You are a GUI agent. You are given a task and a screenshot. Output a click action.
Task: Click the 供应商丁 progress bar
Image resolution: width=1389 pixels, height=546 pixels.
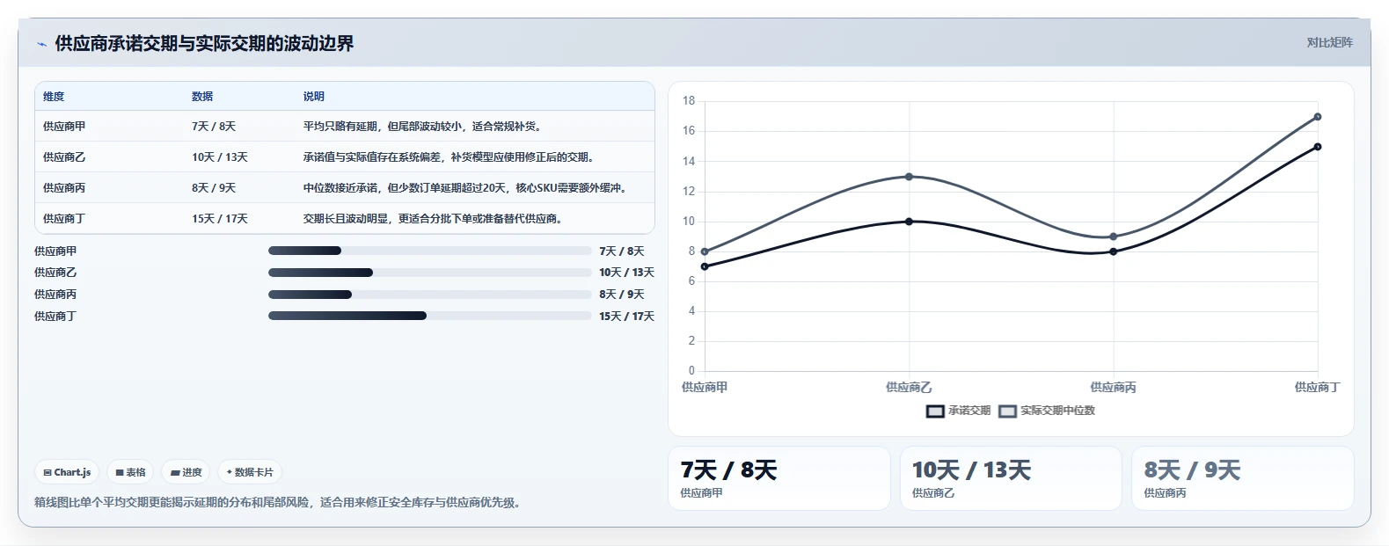[x=430, y=316]
